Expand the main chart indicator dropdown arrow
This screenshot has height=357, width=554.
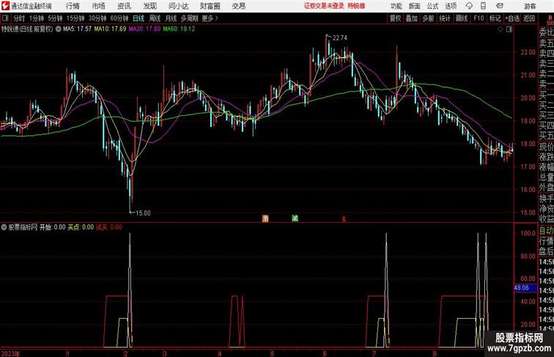(59, 29)
